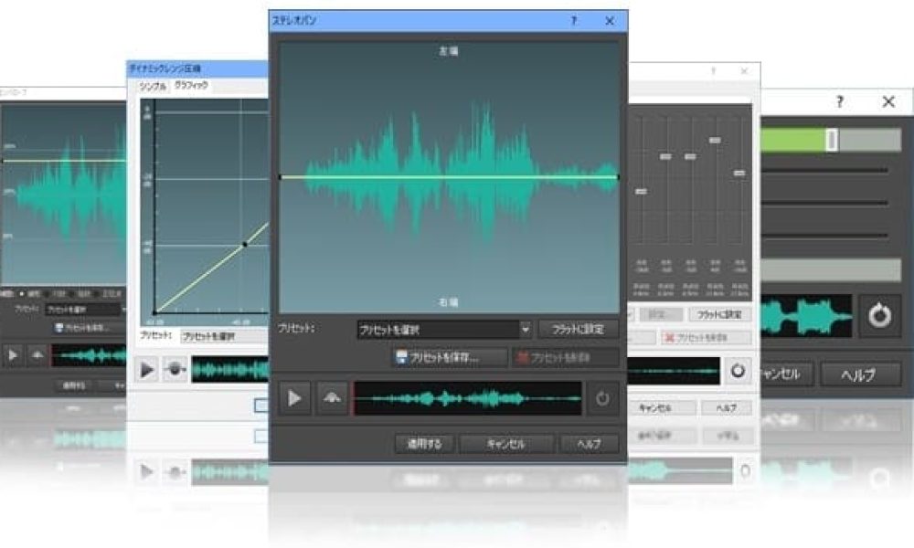The width and height of the screenshot is (914, 548).
Task: Open preset dropdown in the leftmost Envelope window
Action: coord(85,310)
